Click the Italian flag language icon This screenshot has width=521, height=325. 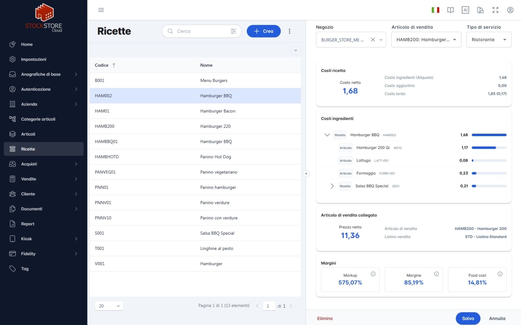point(435,10)
